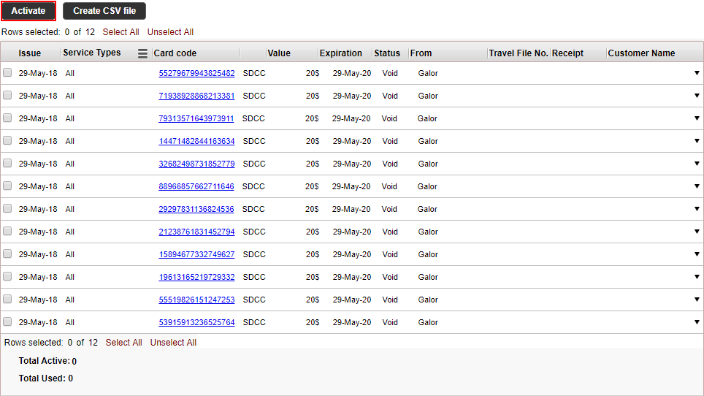Click the Travel File No. column header
Viewport: 704px width, 396px height.
[519, 53]
